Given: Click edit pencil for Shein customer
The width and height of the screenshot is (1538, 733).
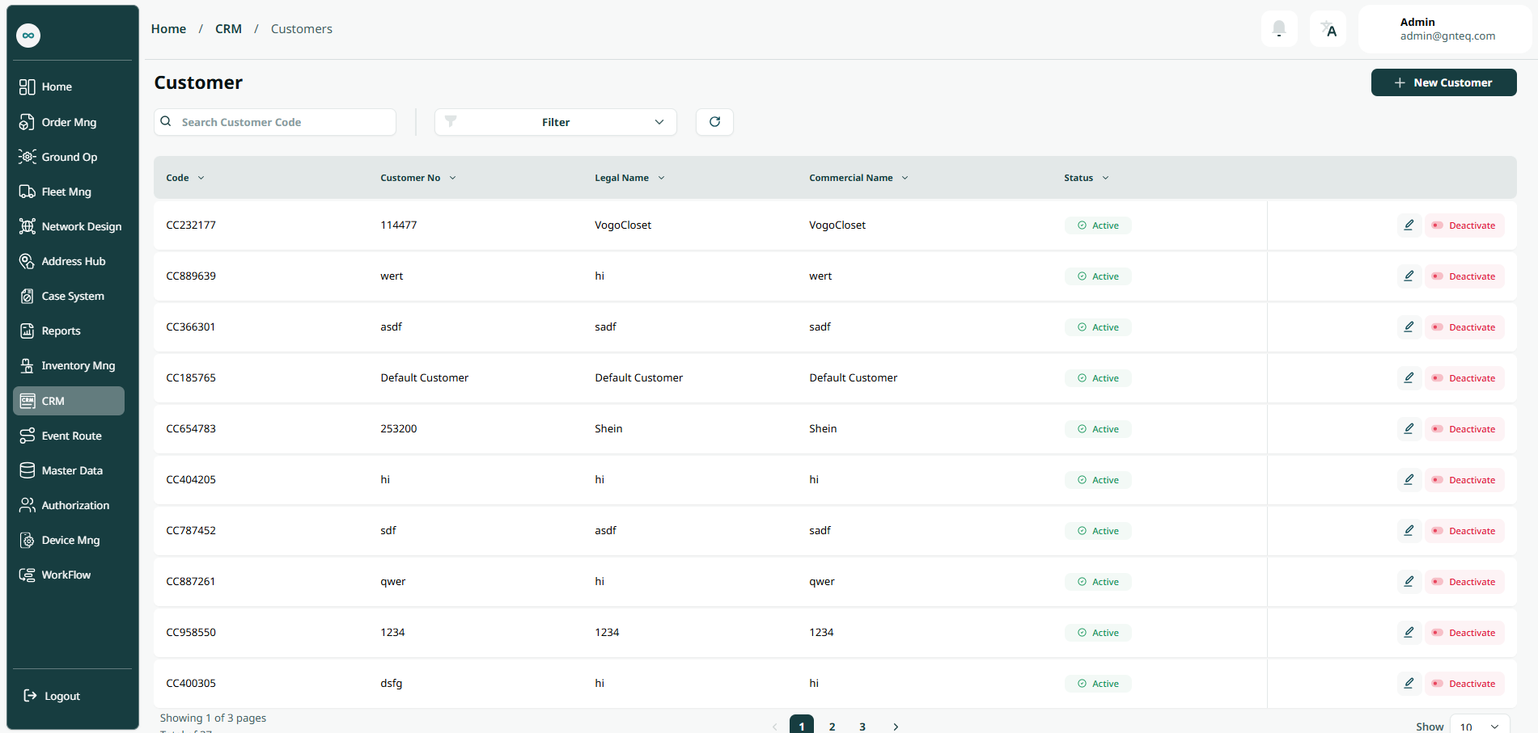Looking at the screenshot, I should 1409,429.
